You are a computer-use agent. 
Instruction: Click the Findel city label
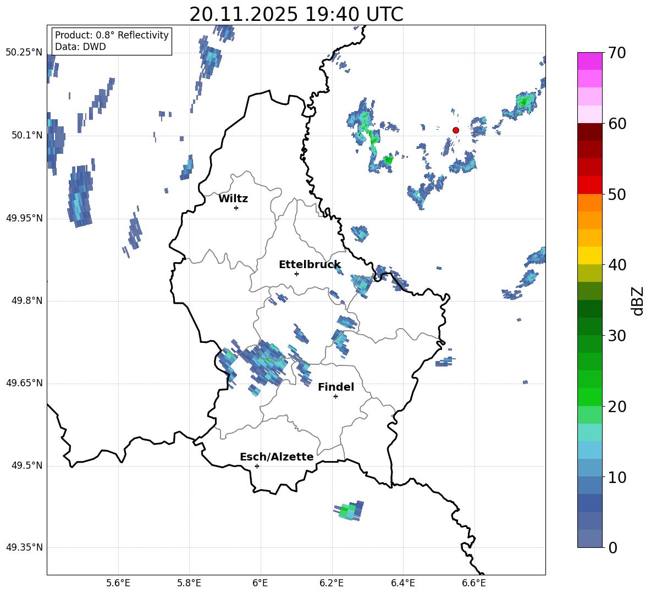336,387
